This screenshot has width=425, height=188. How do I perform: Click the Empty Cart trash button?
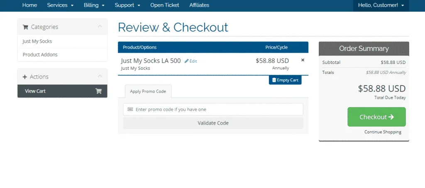point(285,80)
